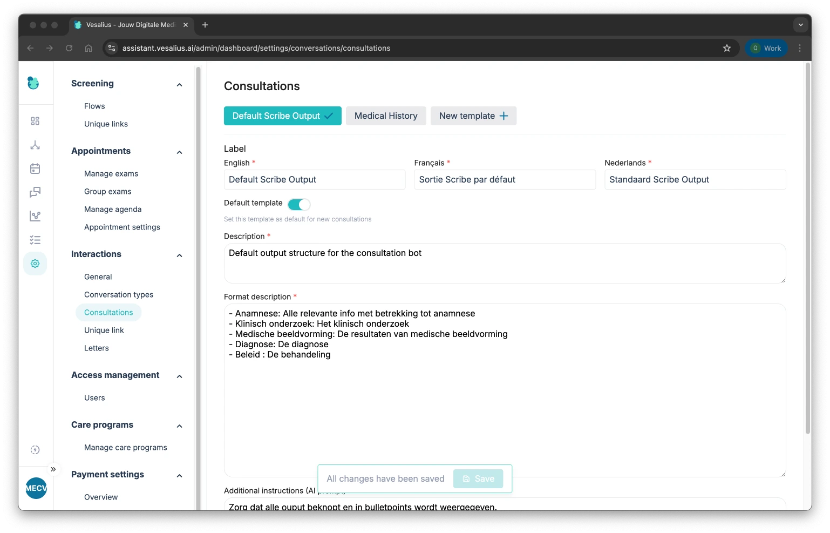Select the analytics chart icon in sidebar
The width and height of the screenshot is (830, 533).
[x=35, y=216]
